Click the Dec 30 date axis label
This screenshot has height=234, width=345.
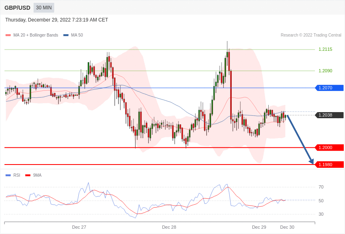(x=287, y=227)
